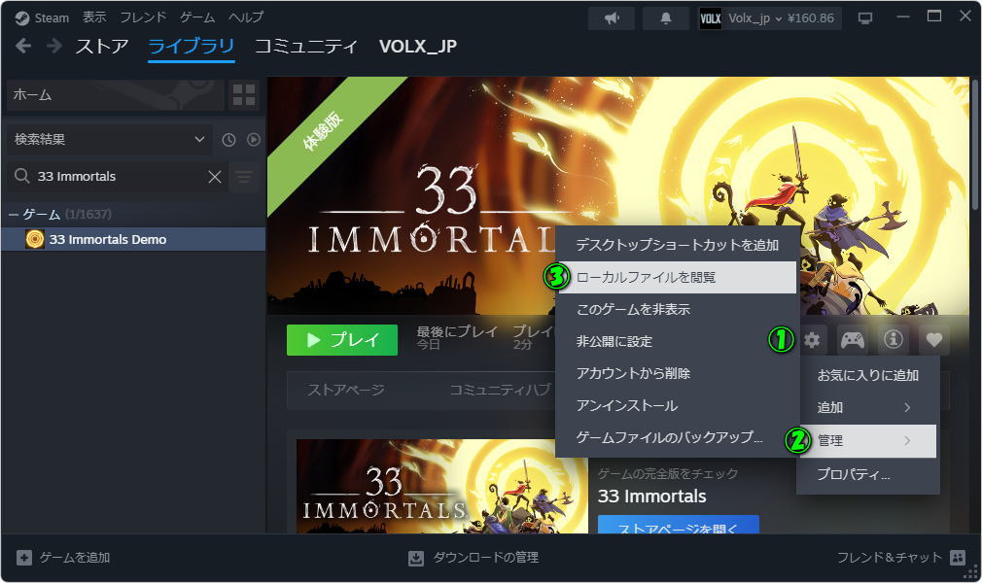Image resolution: width=982 pixels, height=583 pixels.
Task: Choose 非公開に設定
Action: point(677,341)
